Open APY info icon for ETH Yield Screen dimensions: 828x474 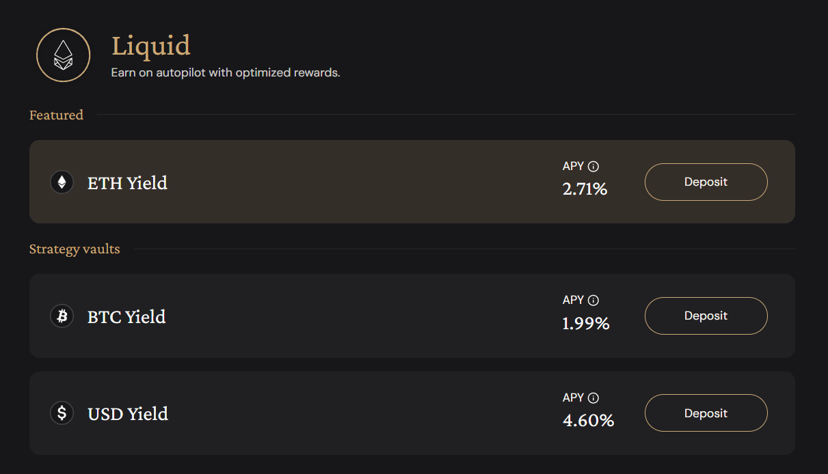593,166
